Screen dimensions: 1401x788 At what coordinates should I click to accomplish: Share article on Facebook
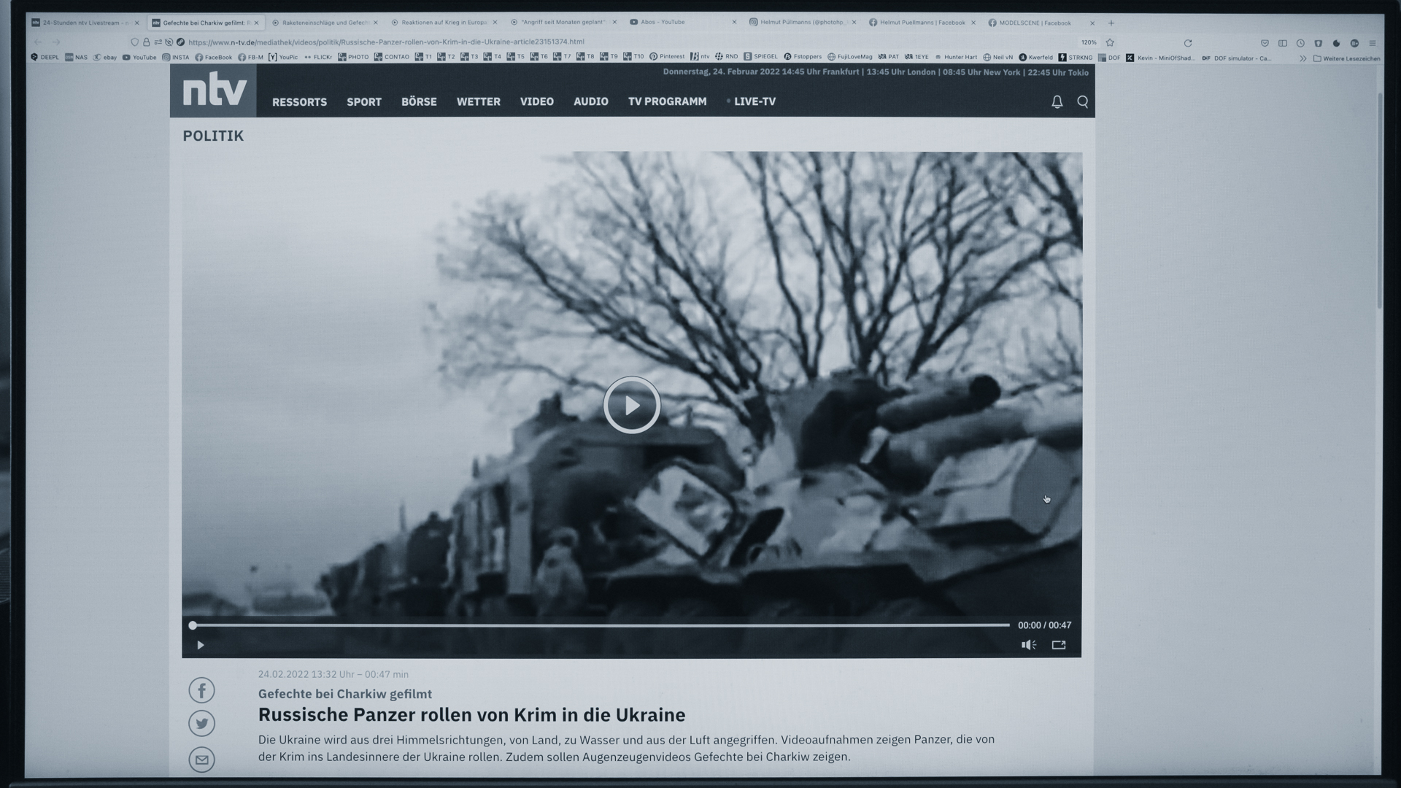click(201, 690)
